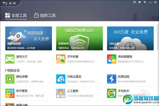159x106 pixels.
Task: Open the 360免费WiFi banner
Action: point(79,38)
